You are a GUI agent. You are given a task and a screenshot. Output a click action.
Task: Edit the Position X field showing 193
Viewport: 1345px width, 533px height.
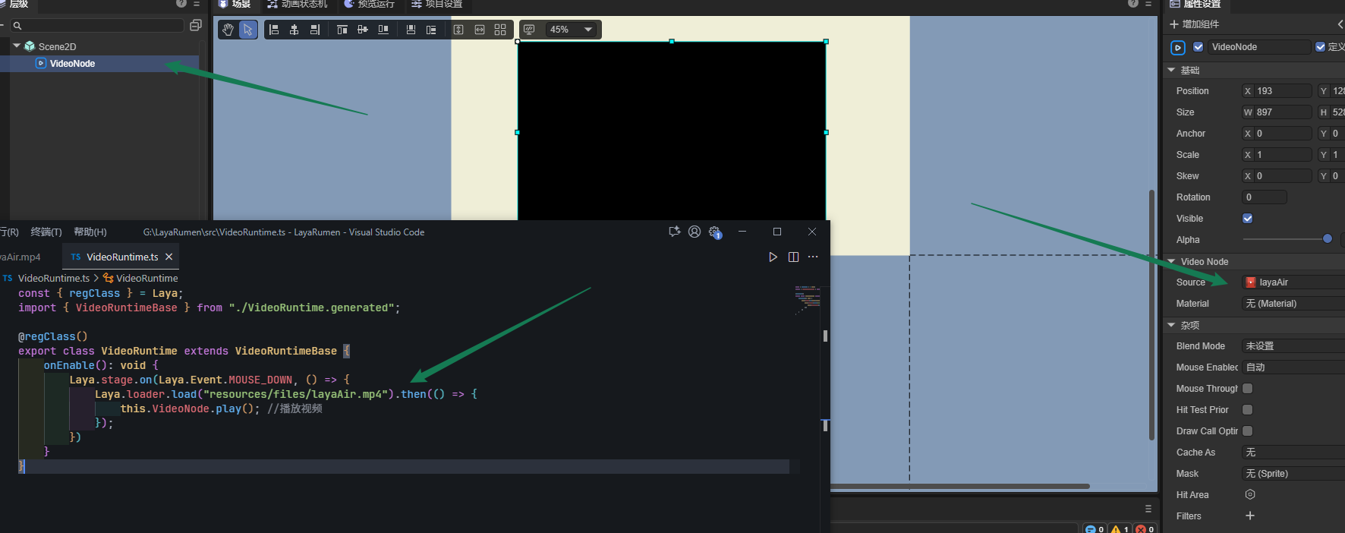1277,91
